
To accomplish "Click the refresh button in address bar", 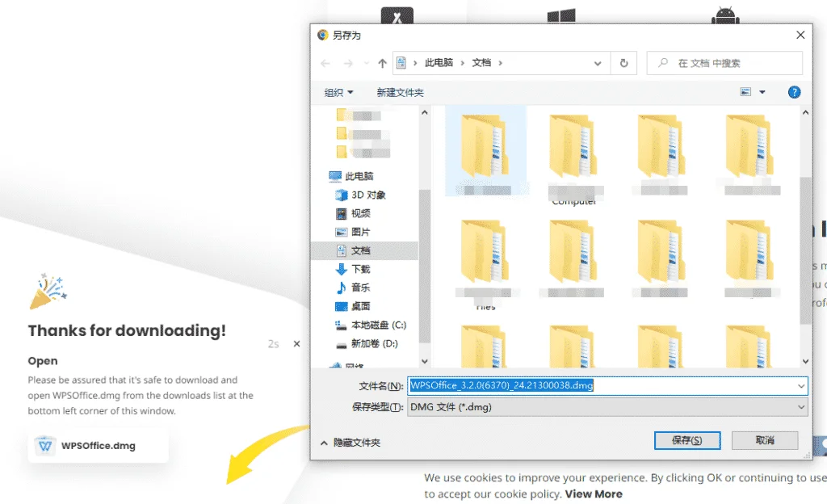I will (x=623, y=63).
